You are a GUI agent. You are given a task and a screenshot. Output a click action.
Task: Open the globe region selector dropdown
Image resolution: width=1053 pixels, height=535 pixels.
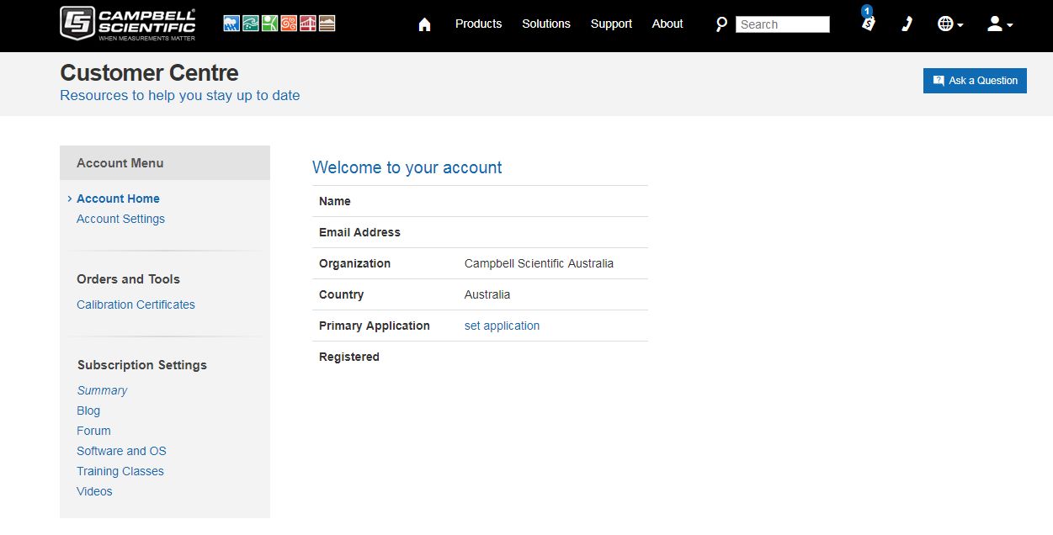coord(950,24)
